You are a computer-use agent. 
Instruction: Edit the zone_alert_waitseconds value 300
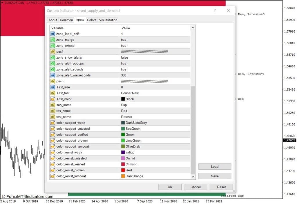point(124,75)
